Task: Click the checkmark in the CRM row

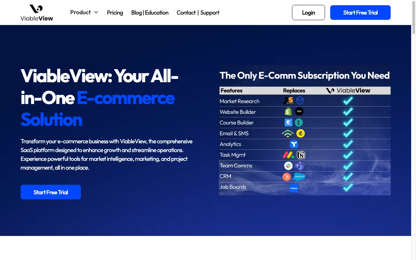Action: (348, 176)
